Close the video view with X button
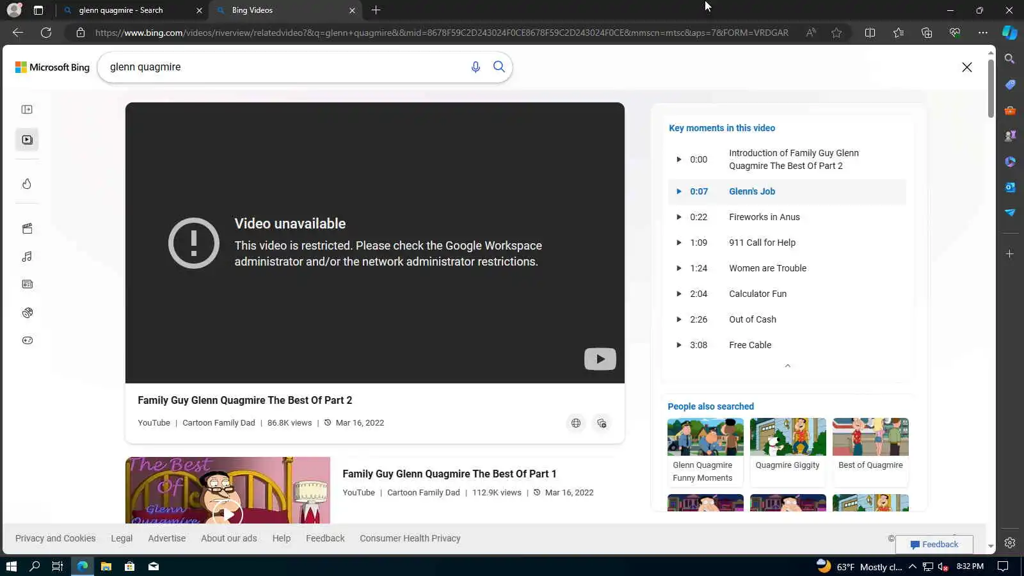 point(967,67)
